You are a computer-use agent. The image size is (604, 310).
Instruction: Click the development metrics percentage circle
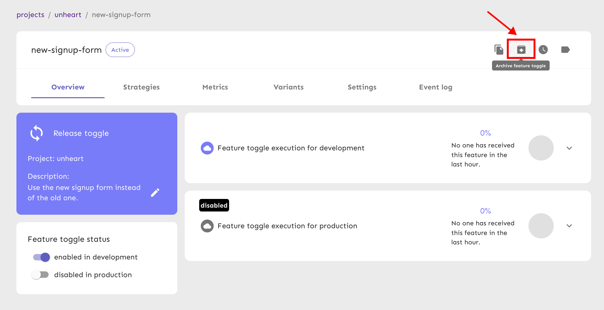[x=541, y=148]
